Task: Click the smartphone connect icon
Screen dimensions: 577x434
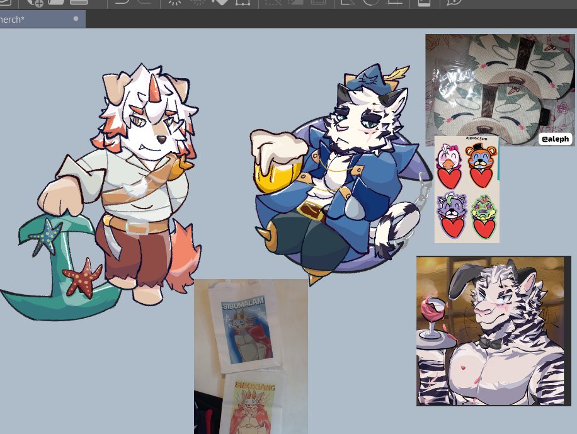Action: (x=424, y=3)
